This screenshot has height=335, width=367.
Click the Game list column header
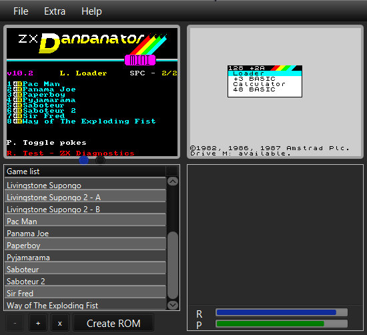(85, 172)
